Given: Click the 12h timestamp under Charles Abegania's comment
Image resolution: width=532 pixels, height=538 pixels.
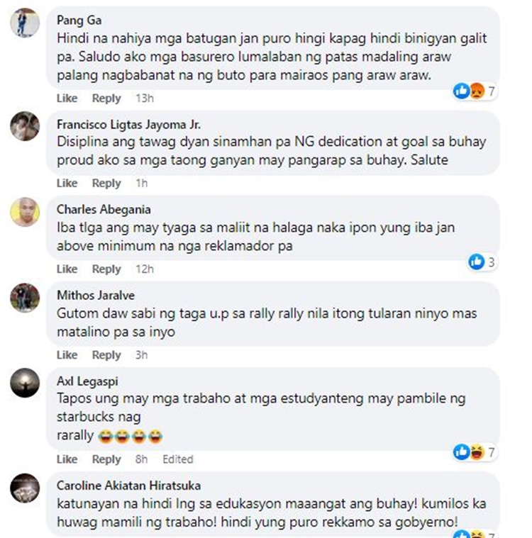Looking at the screenshot, I should [145, 269].
